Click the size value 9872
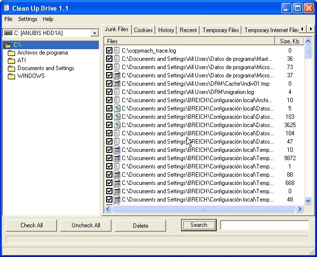Viewport: 317px width, 257px height. 290,158
